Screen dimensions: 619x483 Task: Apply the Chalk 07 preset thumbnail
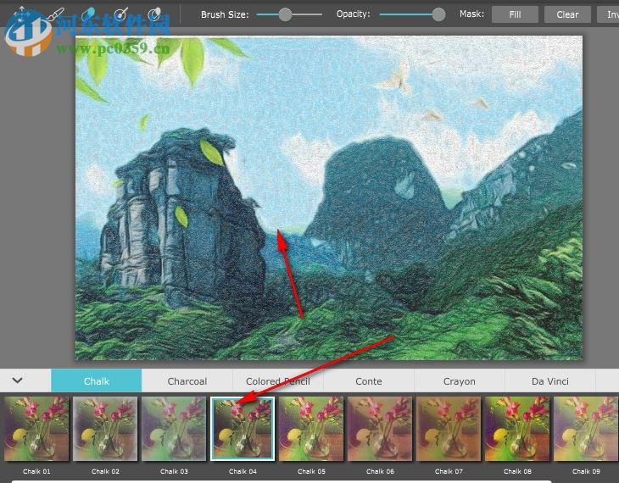coord(449,429)
